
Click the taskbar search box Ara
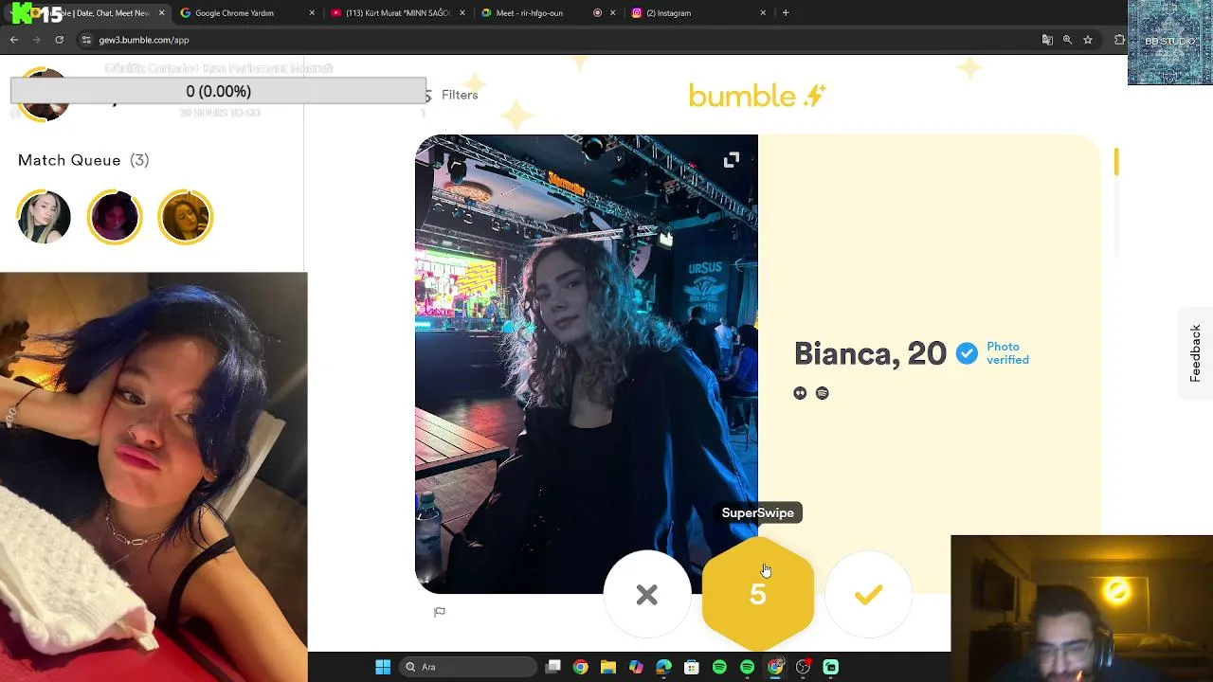pyautogui.click(x=468, y=667)
